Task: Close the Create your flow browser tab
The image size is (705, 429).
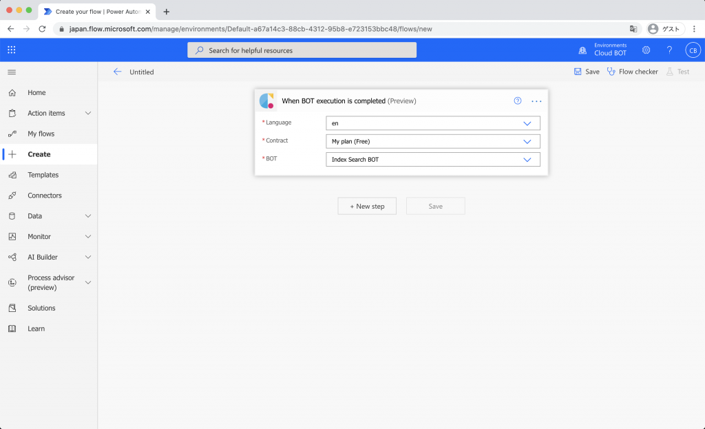Action: pos(148,12)
